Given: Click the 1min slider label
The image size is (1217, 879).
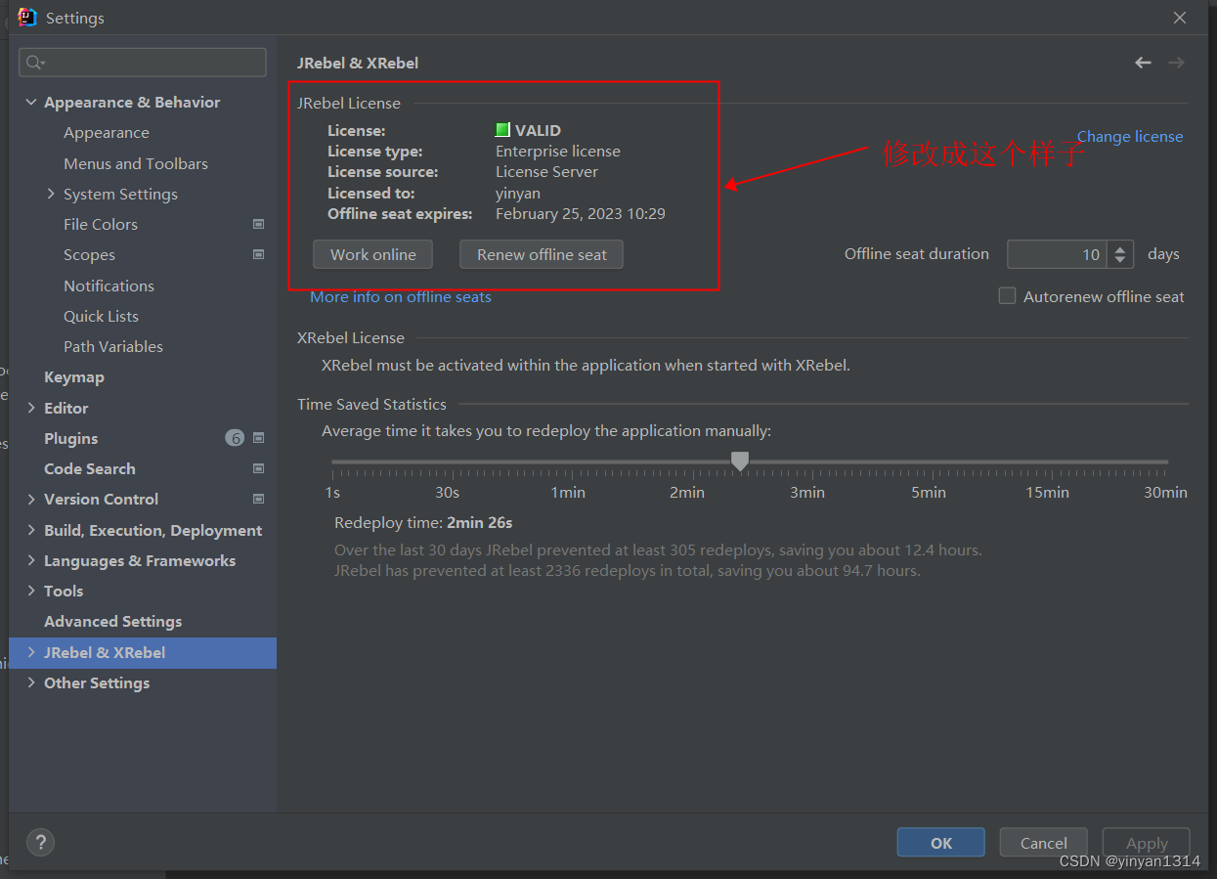Looking at the screenshot, I should click(x=568, y=492).
